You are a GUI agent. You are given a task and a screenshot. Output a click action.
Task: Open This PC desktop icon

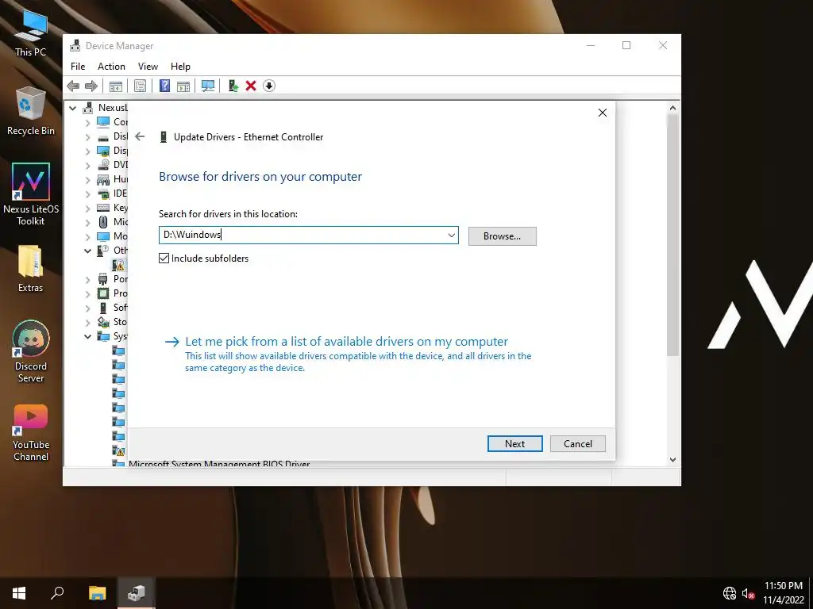pyautogui.click(x=31, y=32)
